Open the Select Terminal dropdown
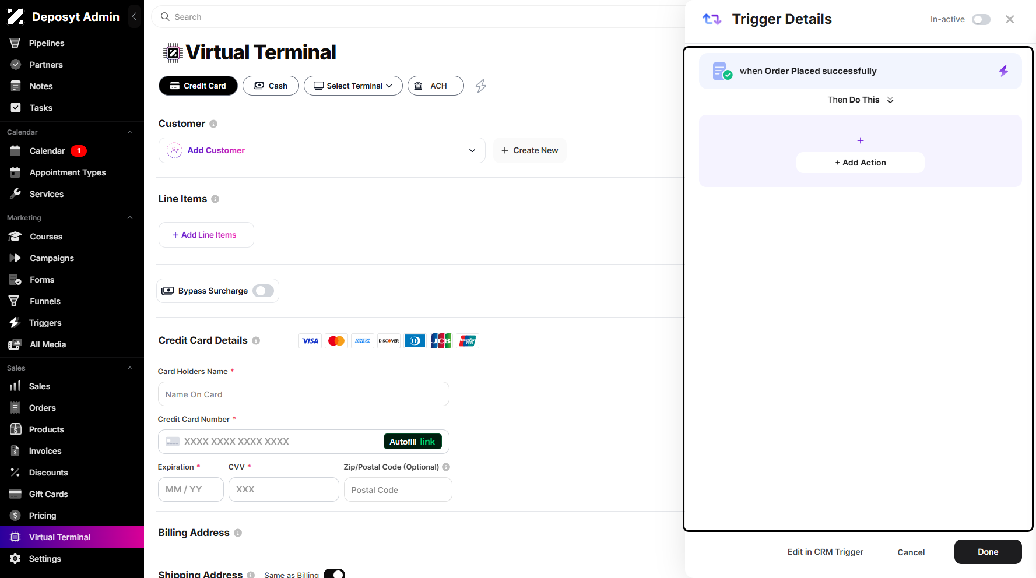Screen dimensions: 1036x578 click(x=353, y=86)
